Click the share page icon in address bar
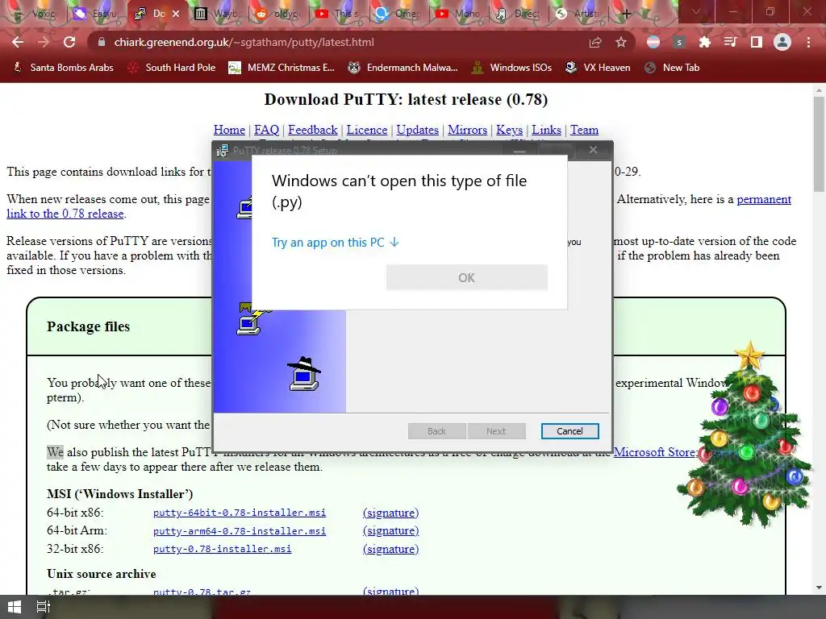The width and height of the screenshot is (826, 619). click(x=595, y=42)
